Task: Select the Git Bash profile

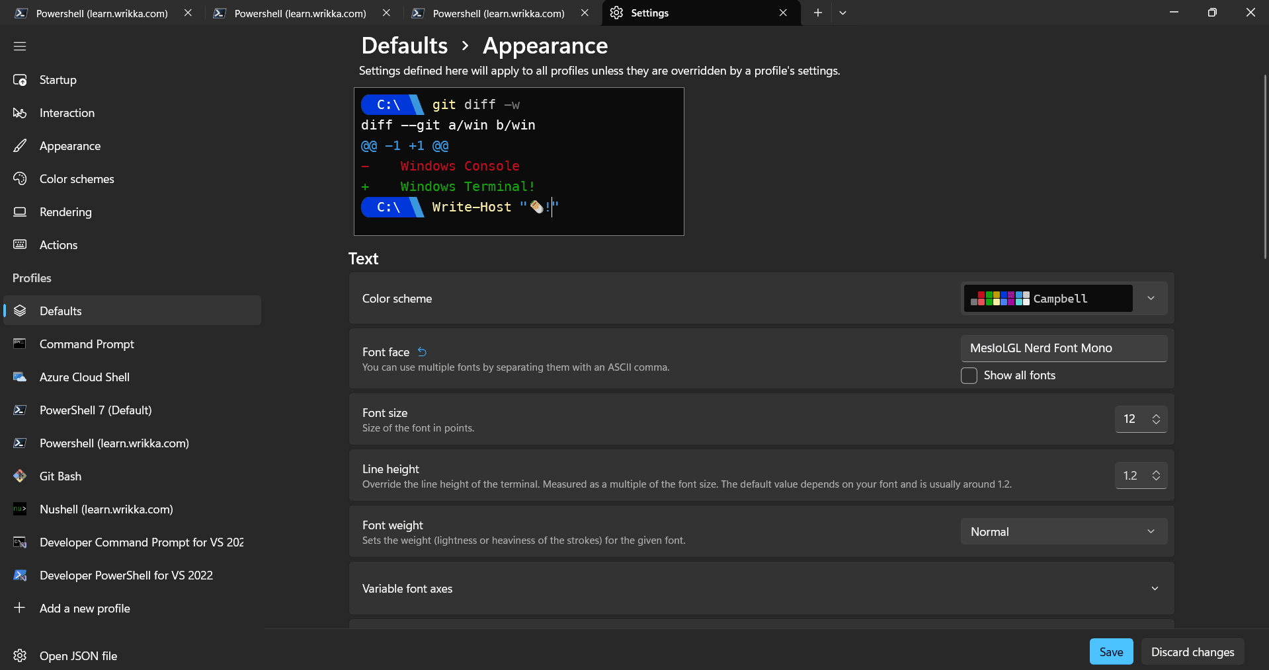Action: 132,476
